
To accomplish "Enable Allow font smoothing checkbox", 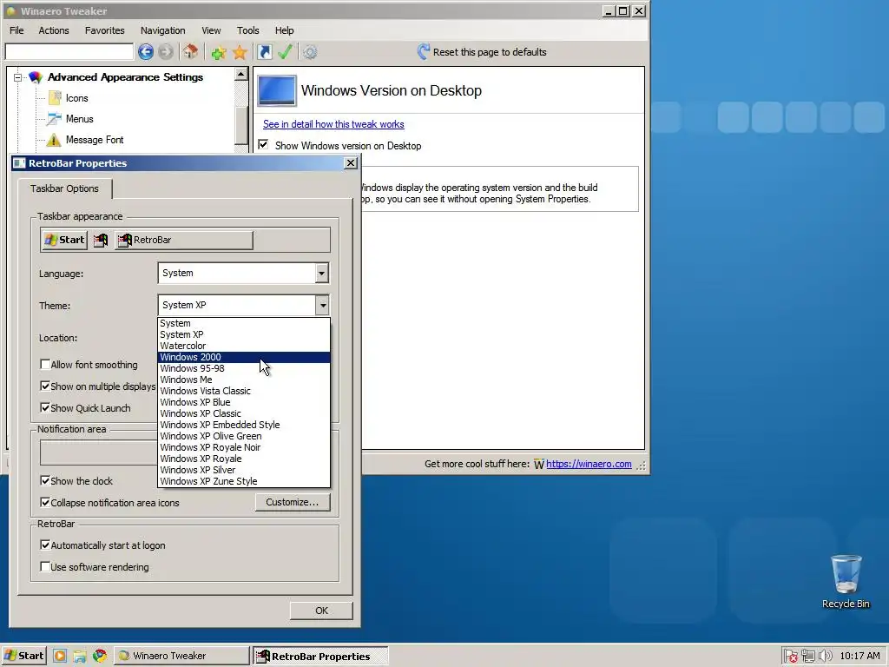I will coord(45,364).
